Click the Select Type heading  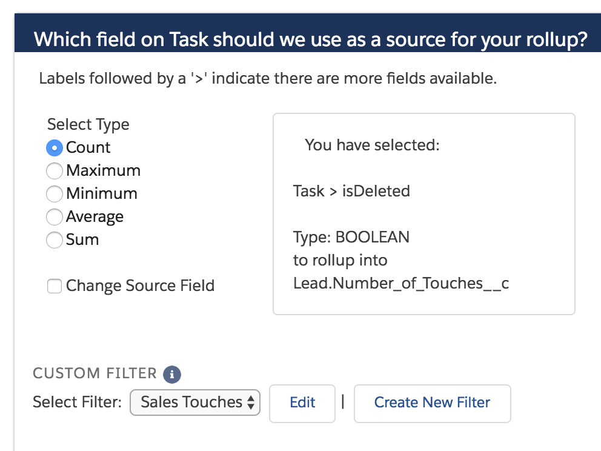pyautogui.click(x=88, y=124)
